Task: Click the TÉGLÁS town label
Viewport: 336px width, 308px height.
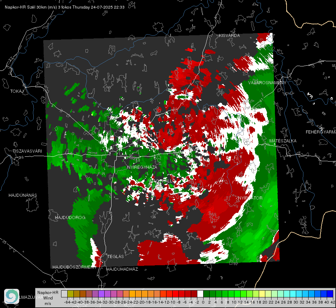Action: (116, 256)
